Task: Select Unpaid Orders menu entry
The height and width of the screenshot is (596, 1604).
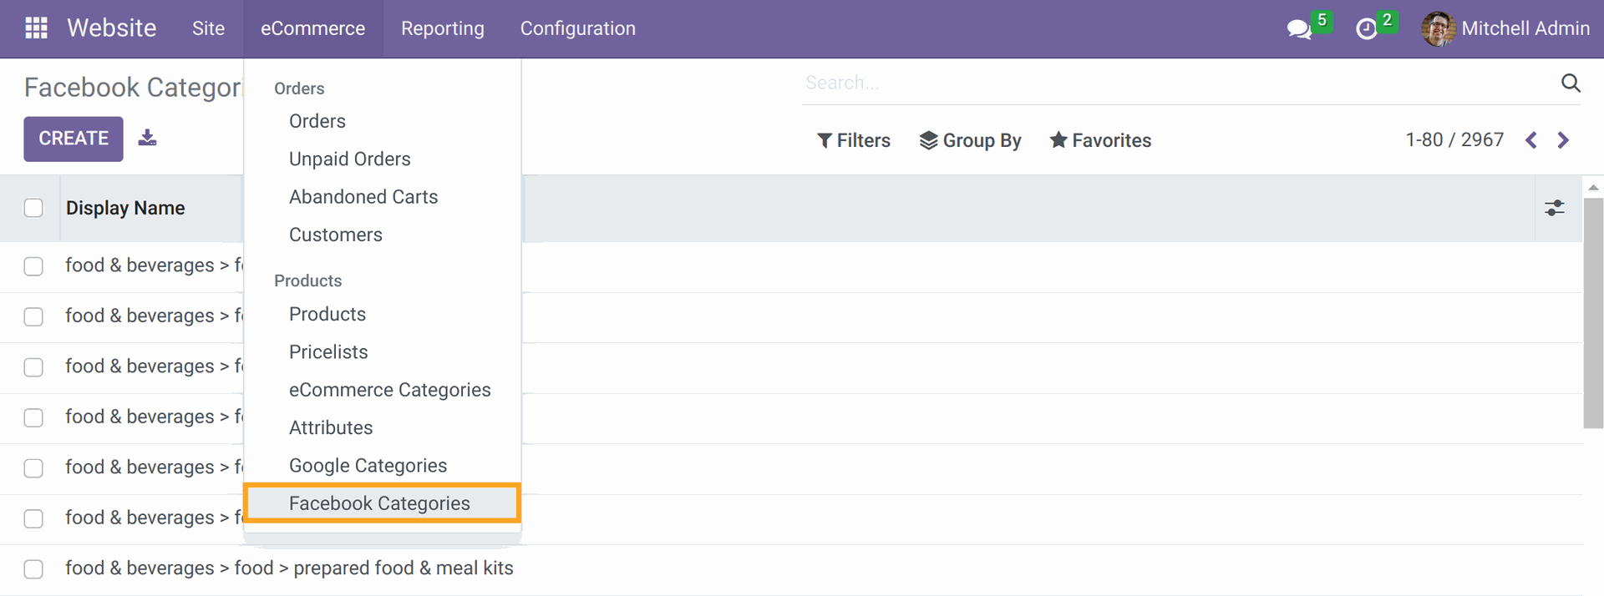Action: point(350,159)
